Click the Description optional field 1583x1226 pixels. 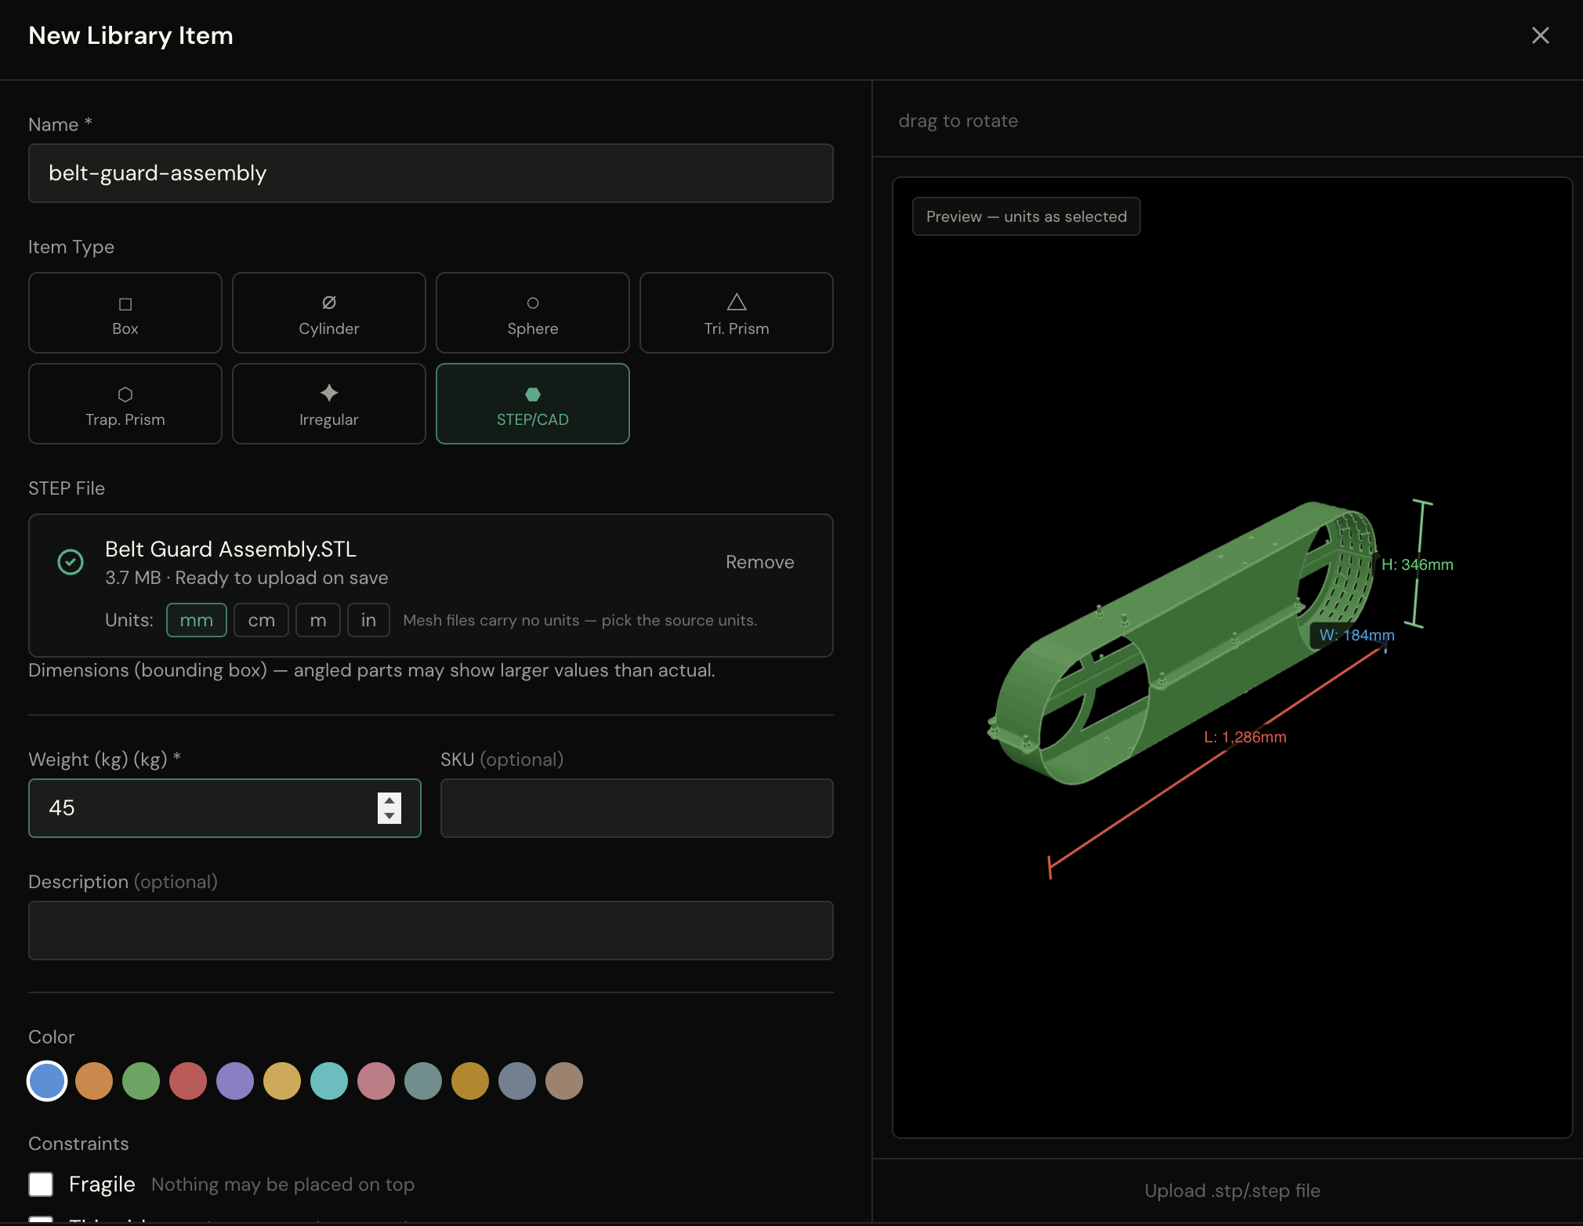point(431,930)
